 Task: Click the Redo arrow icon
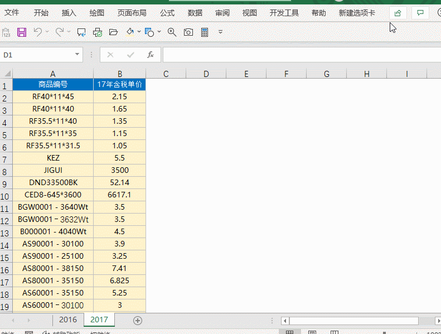(59, 32)
